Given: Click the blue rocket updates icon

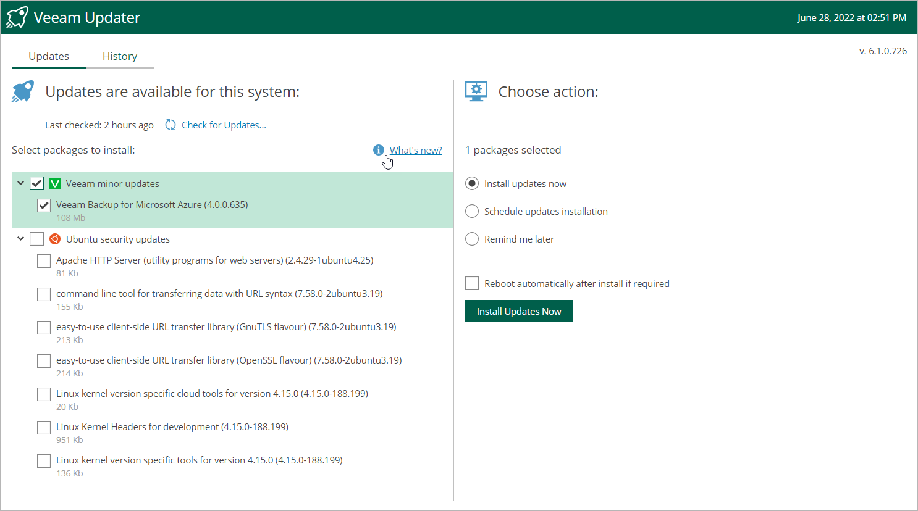Looking at the screenshot, I should [23, 91].
